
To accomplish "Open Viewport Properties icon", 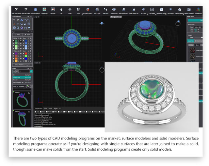I will (x=189, y=9).
